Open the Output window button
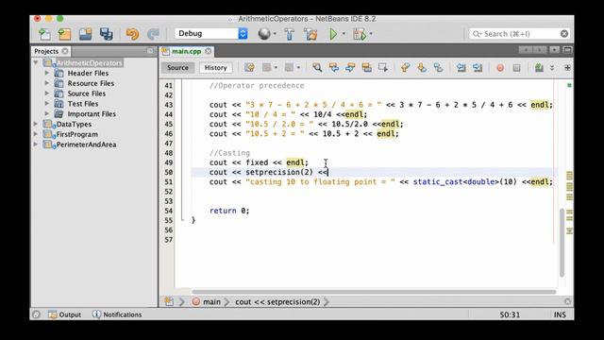The height and width of the screenshot is (340, 604). point(64,314)
